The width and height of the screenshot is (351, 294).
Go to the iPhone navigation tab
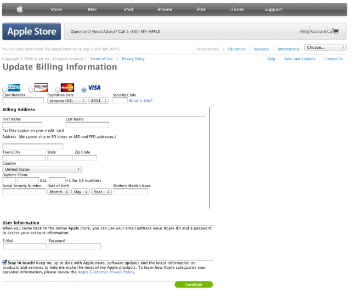pyautogui.click(x=165, y=9)
